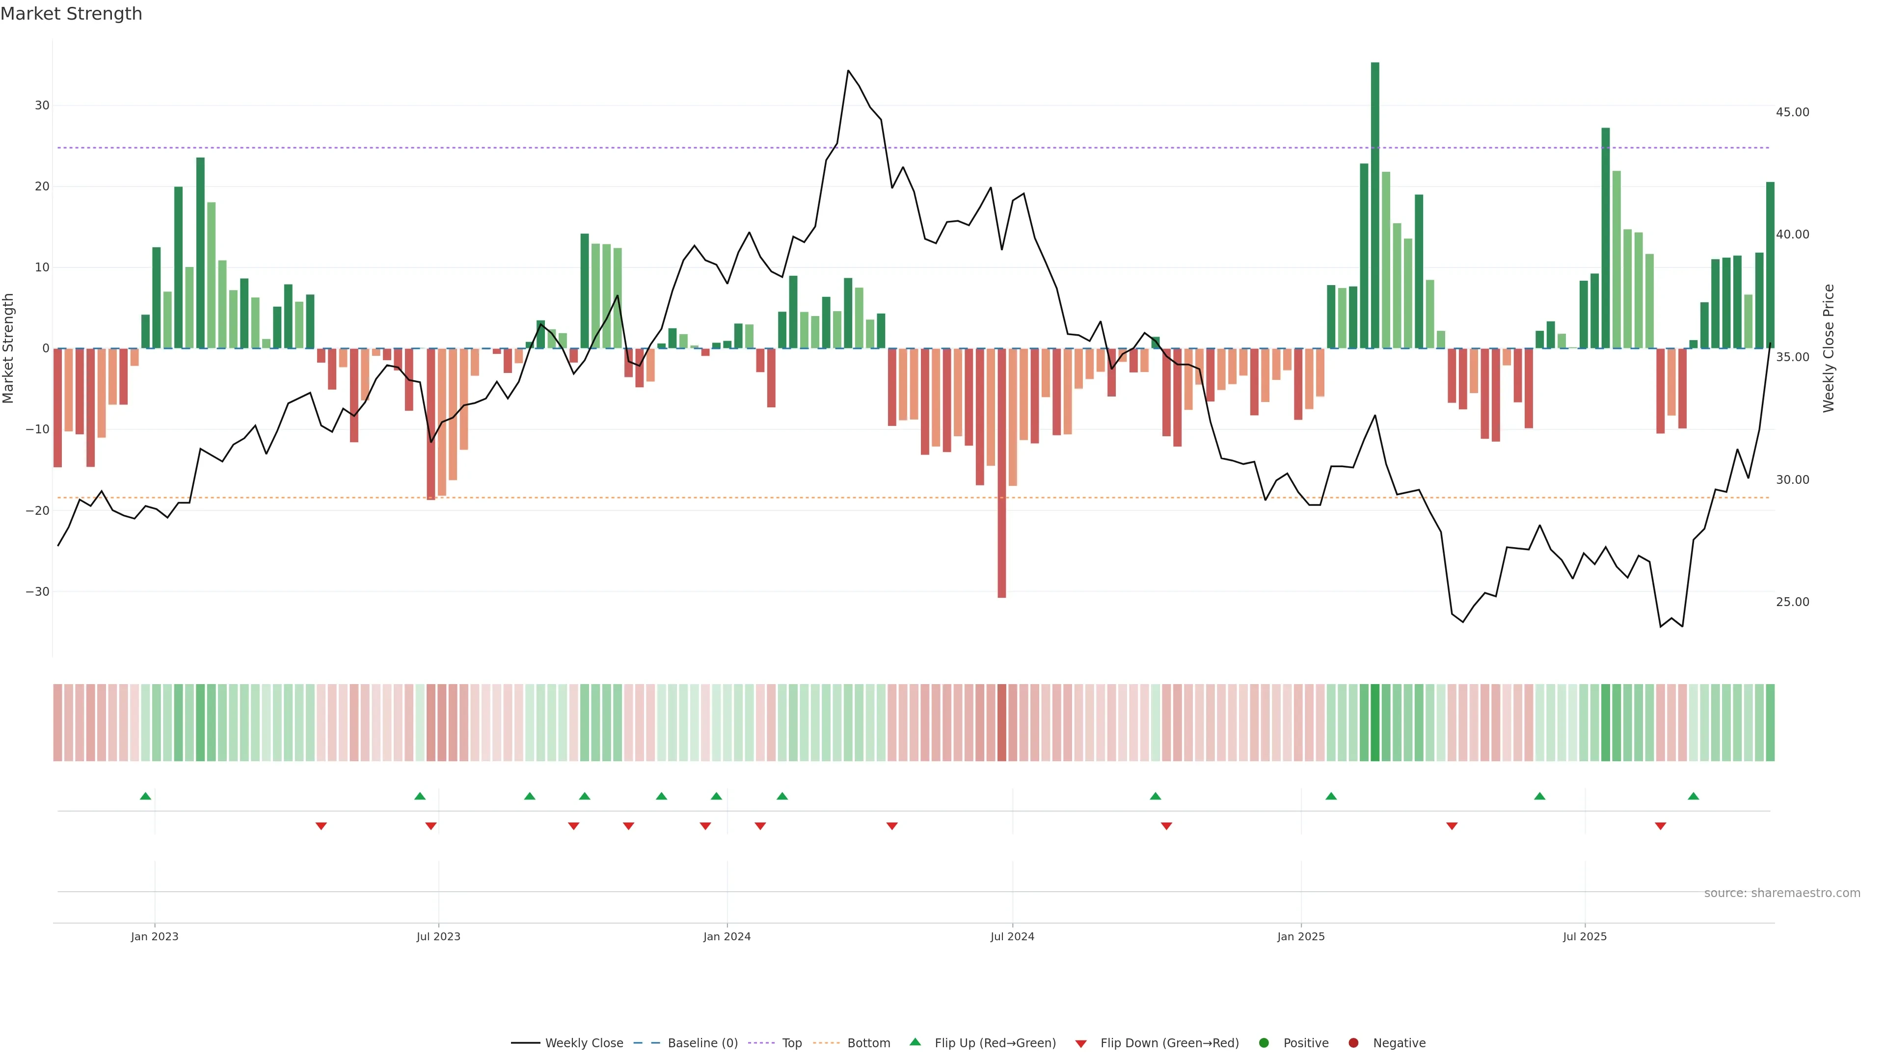This screenshot has width=1885, height=1060.
Task: Click the Negative red circle legend icon
Action: (1353, 1043)
